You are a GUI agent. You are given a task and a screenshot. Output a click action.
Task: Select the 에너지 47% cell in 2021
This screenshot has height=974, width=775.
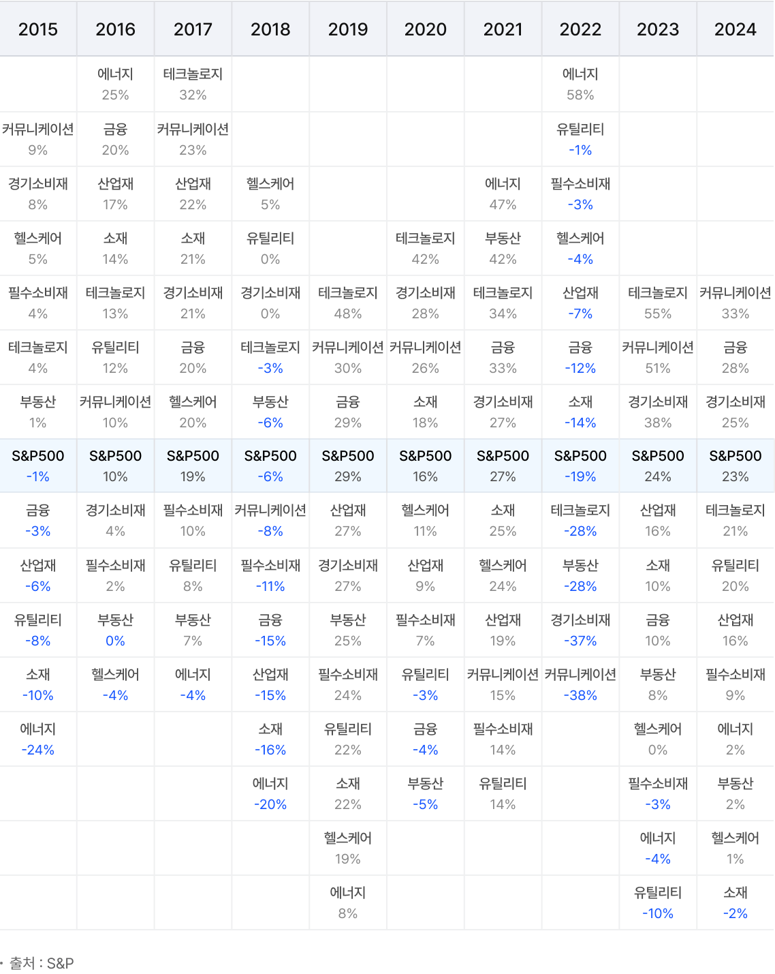point(503,194)
